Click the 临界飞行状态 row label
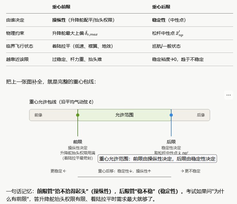Viewport: 237px width, 204px height. click(x=20, y=46)
